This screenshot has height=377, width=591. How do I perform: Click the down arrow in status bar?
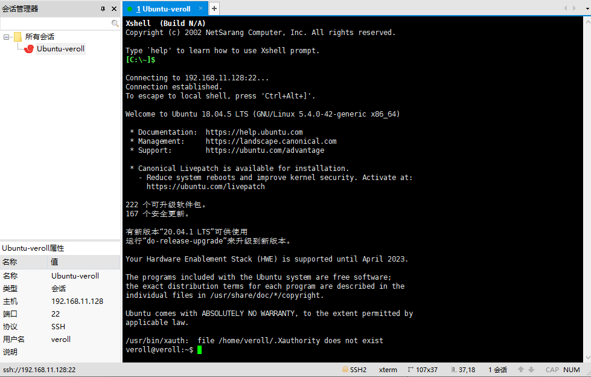pyautogui.click(x=531, y=370)
